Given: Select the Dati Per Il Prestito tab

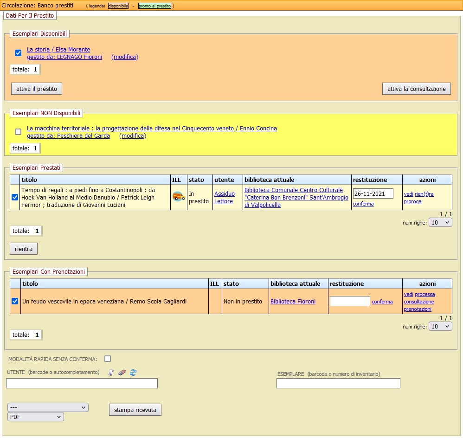Looking at the screenshot, I should 30,16.
